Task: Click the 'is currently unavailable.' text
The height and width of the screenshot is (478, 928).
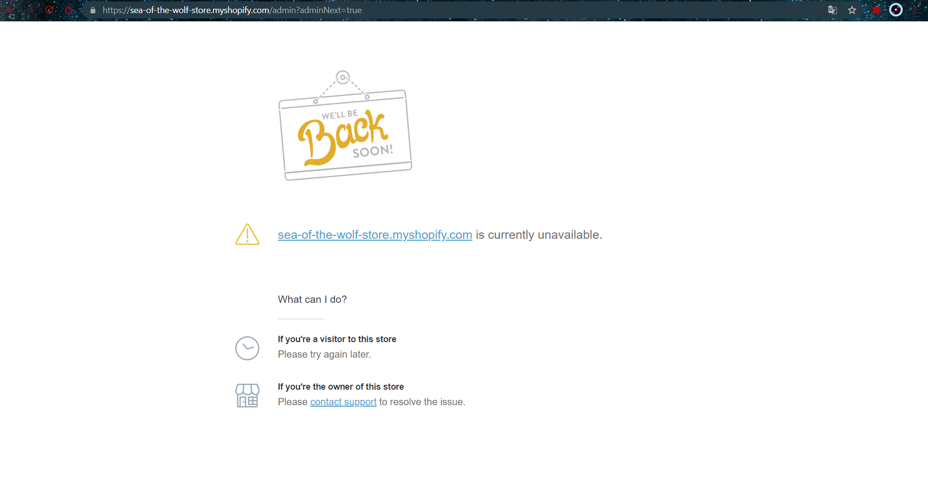Action: tap(539, 235)
